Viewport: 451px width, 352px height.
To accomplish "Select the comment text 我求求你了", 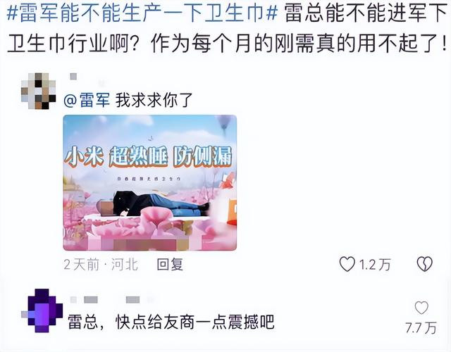I will point(154,100).
